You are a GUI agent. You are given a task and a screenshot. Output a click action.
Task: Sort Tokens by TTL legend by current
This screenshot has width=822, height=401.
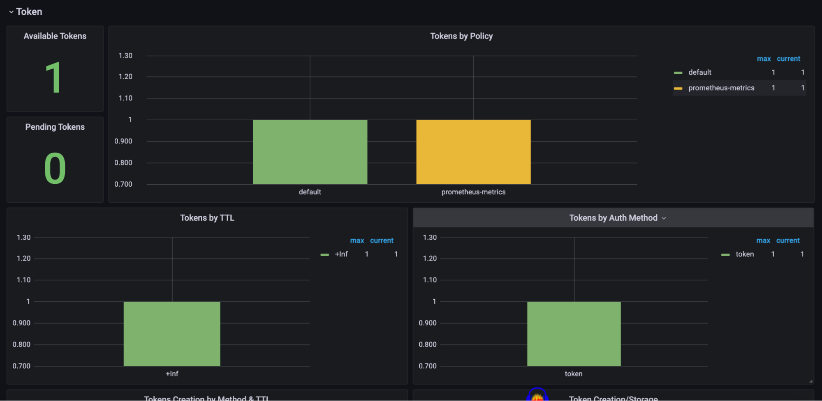point(381,241)
